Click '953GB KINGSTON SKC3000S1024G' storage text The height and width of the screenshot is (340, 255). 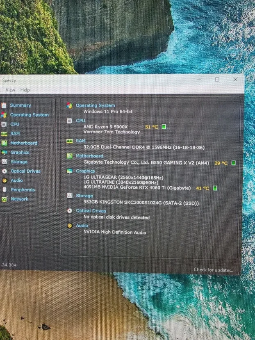pyautogui.click(x=123, y=203)
